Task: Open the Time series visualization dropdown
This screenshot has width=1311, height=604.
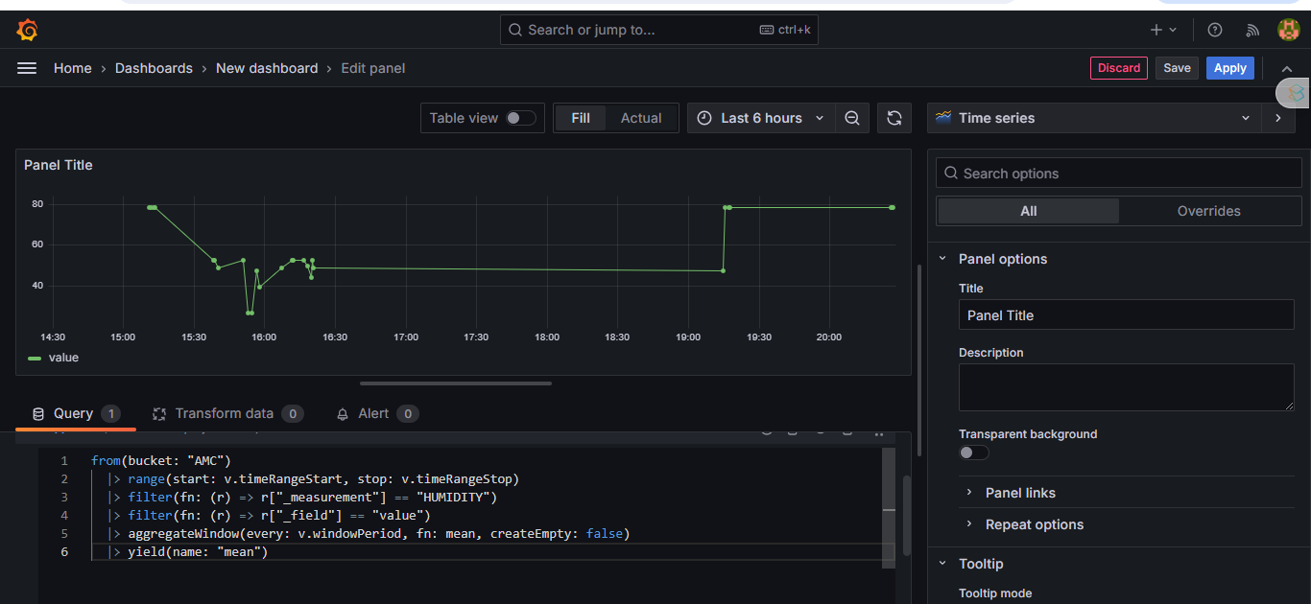Action: (1094, 118)
